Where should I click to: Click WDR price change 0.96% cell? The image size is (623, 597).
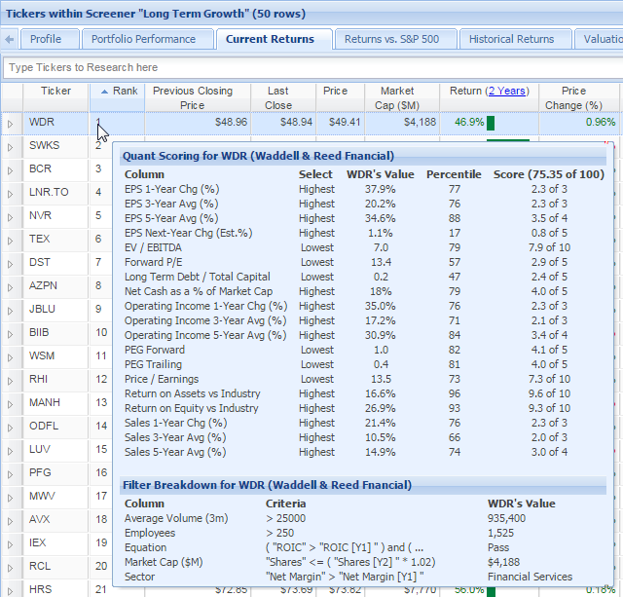tap(579, 122)
